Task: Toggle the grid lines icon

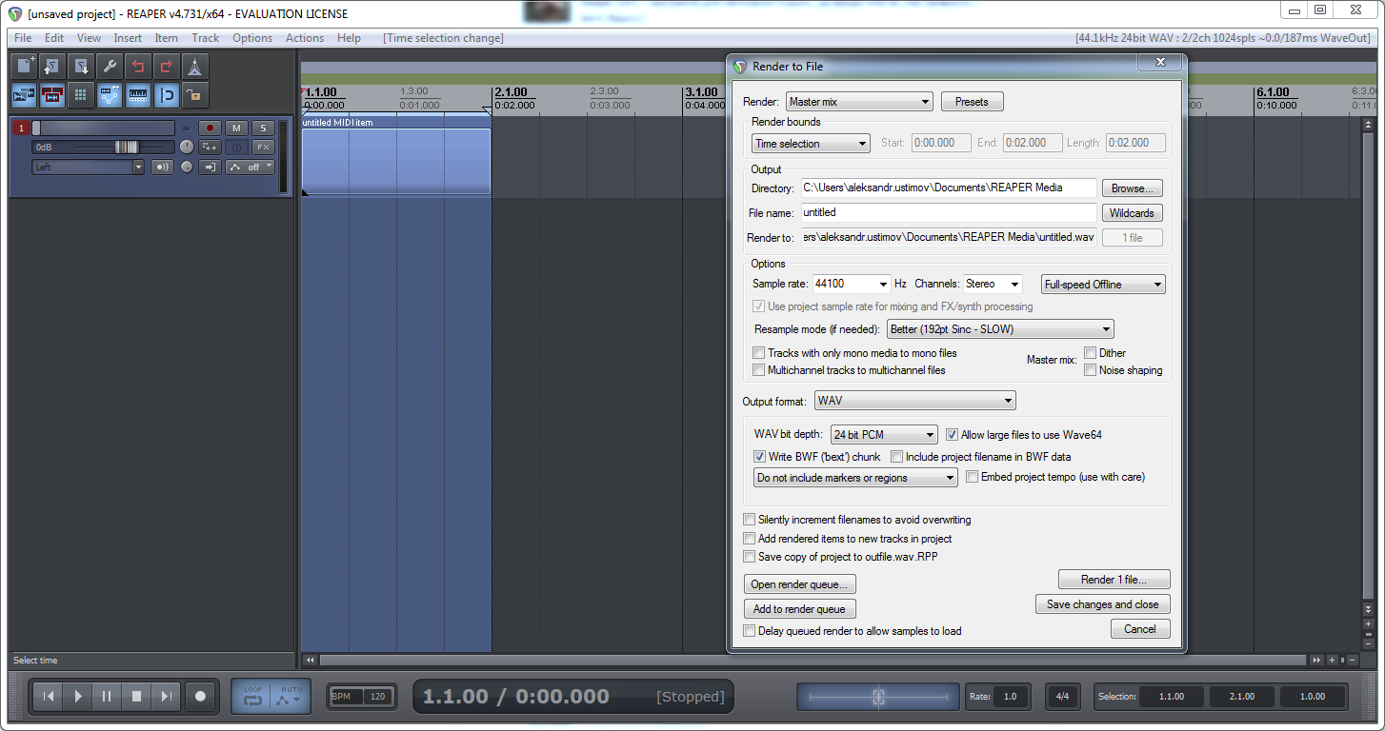Action: [x=81, y=95]
